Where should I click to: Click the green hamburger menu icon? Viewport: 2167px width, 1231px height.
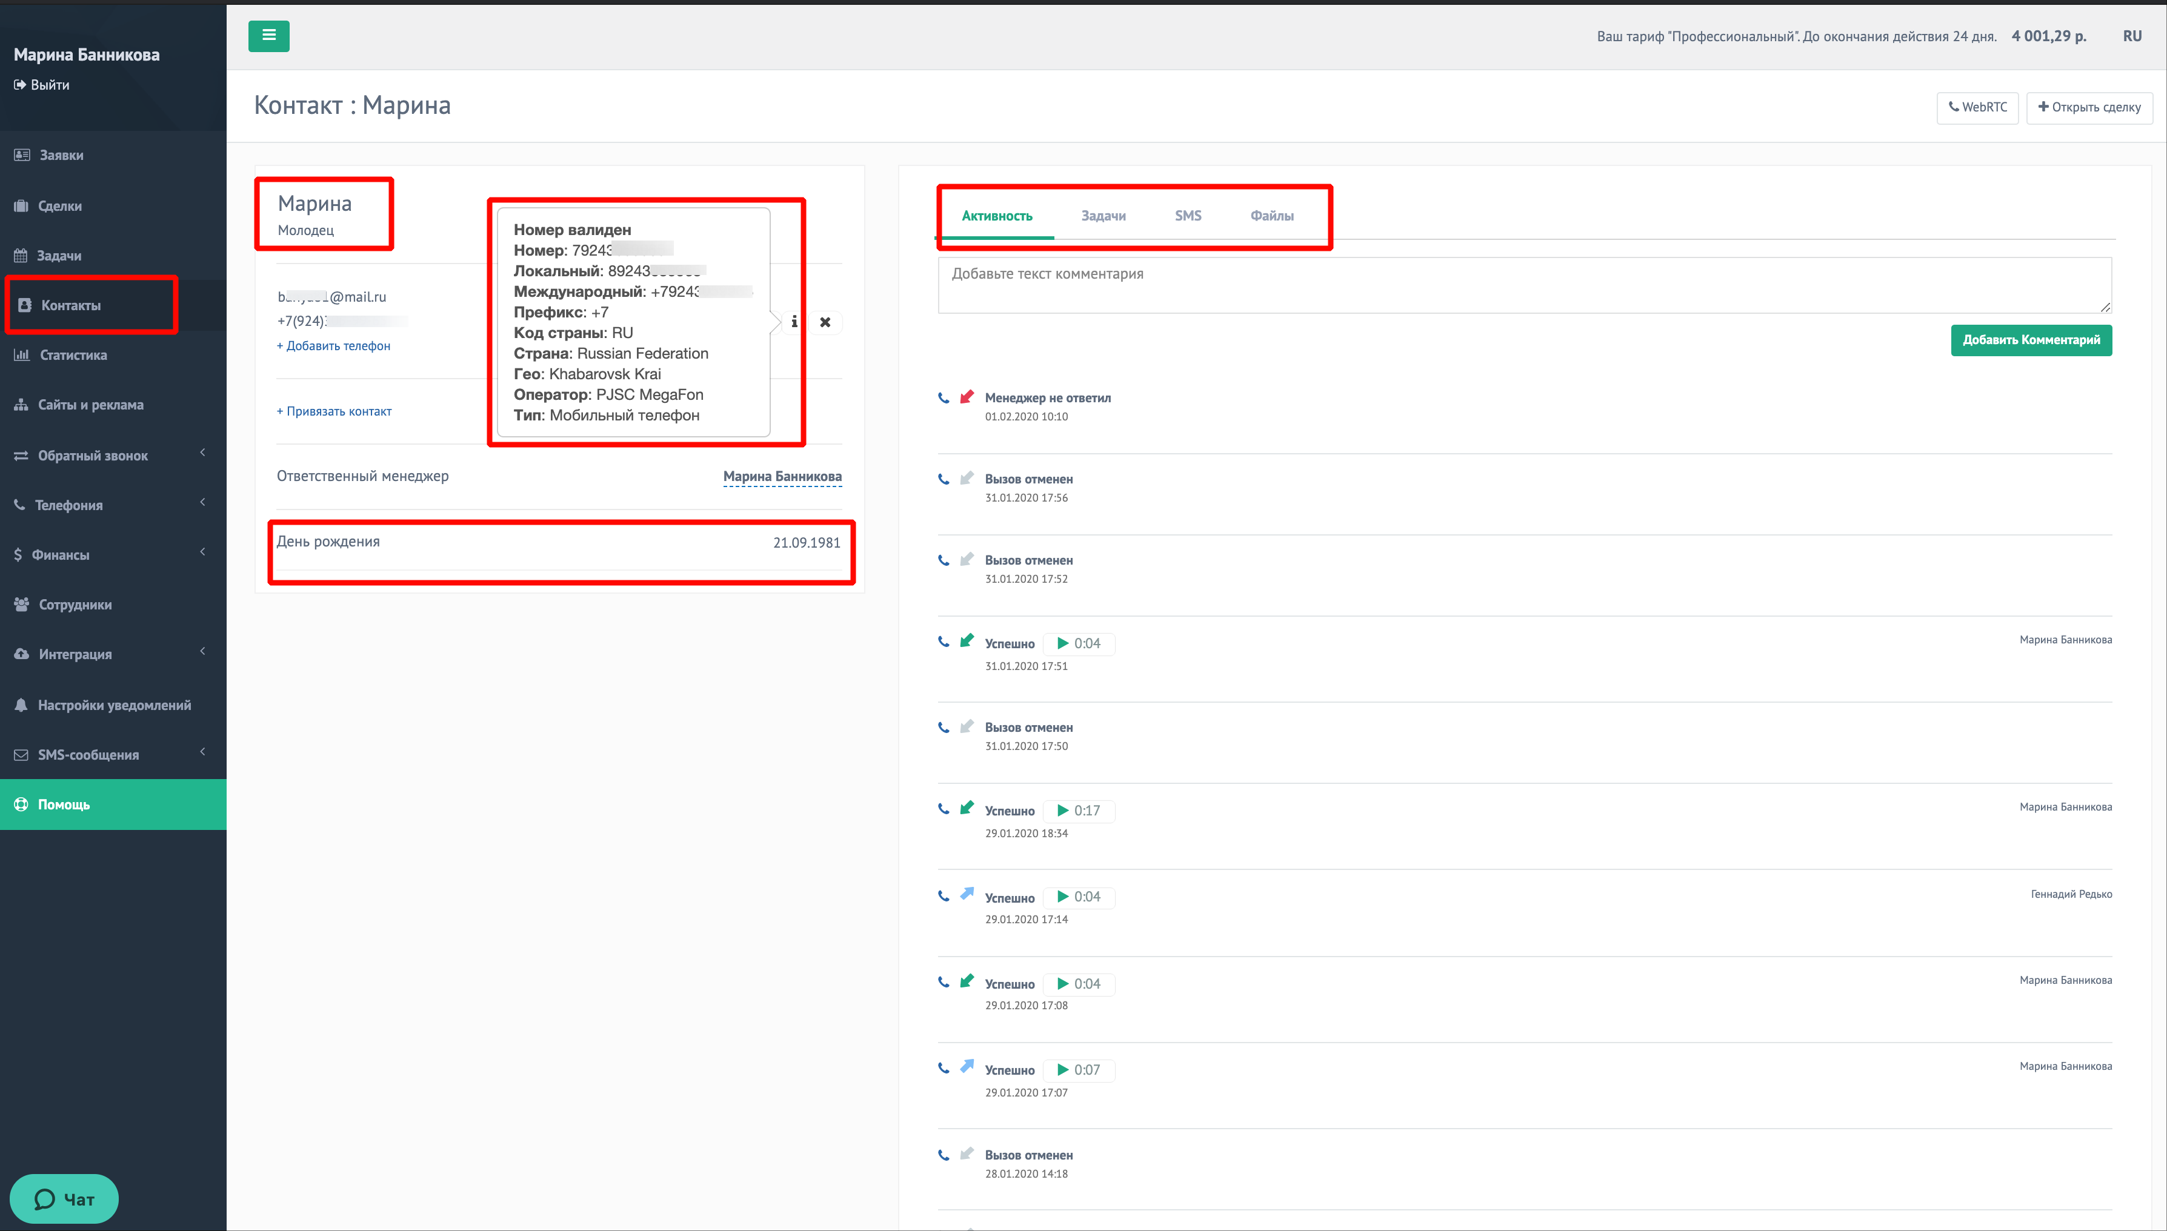click(269, 36)
